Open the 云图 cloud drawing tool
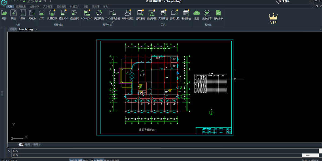 coord(196,13)
